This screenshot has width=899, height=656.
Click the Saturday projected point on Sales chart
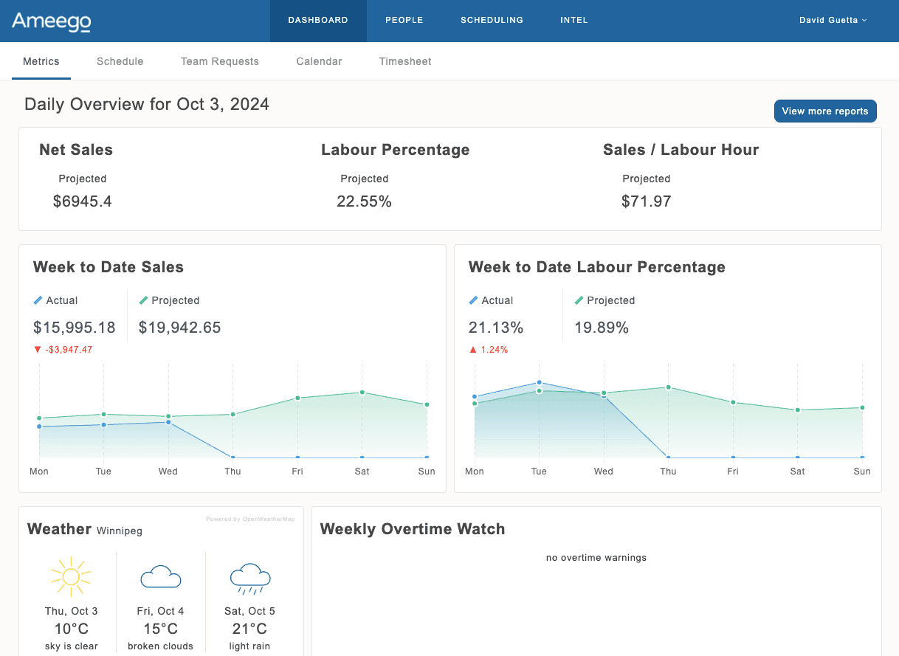[x=362, y=393]
